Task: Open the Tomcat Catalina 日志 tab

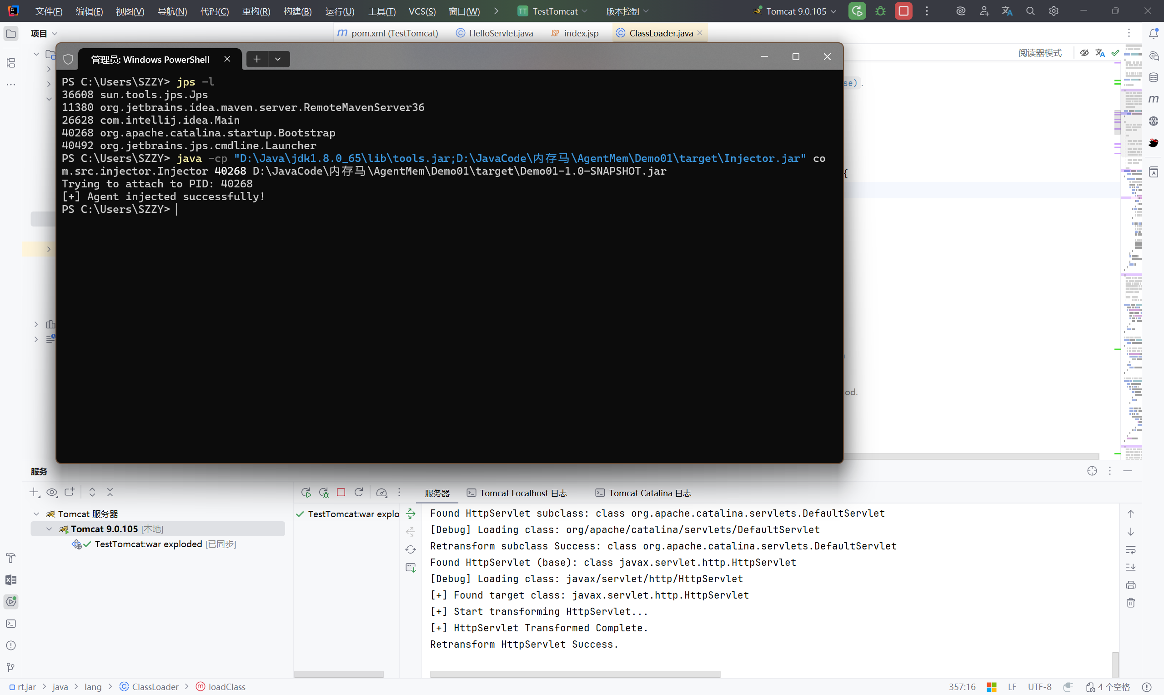Action: 649,493
